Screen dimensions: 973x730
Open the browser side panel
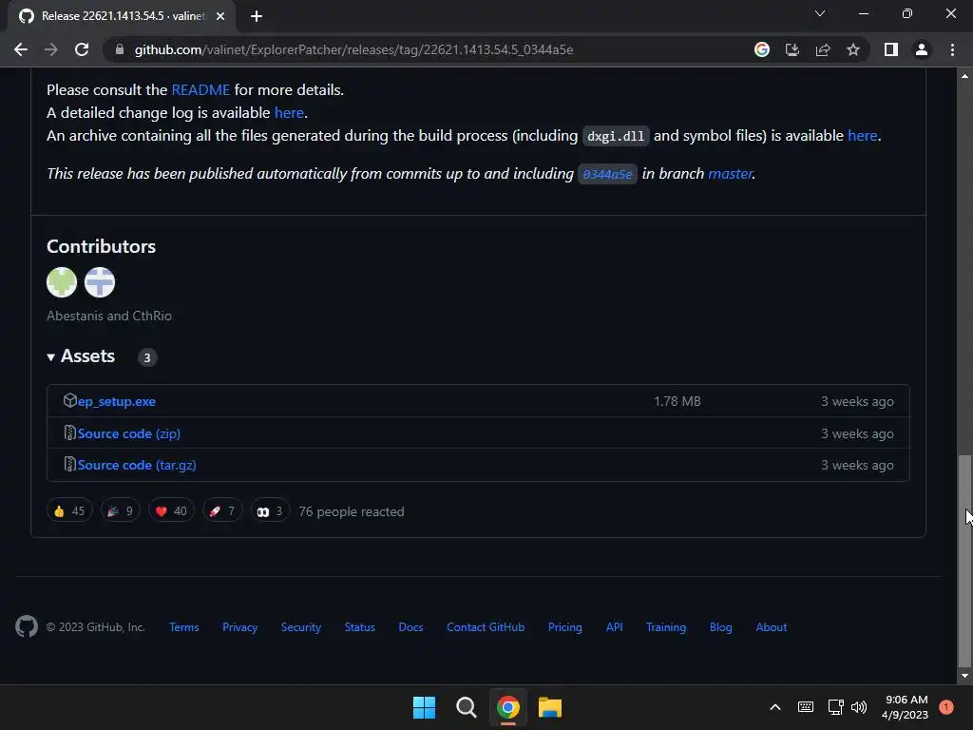891,49
